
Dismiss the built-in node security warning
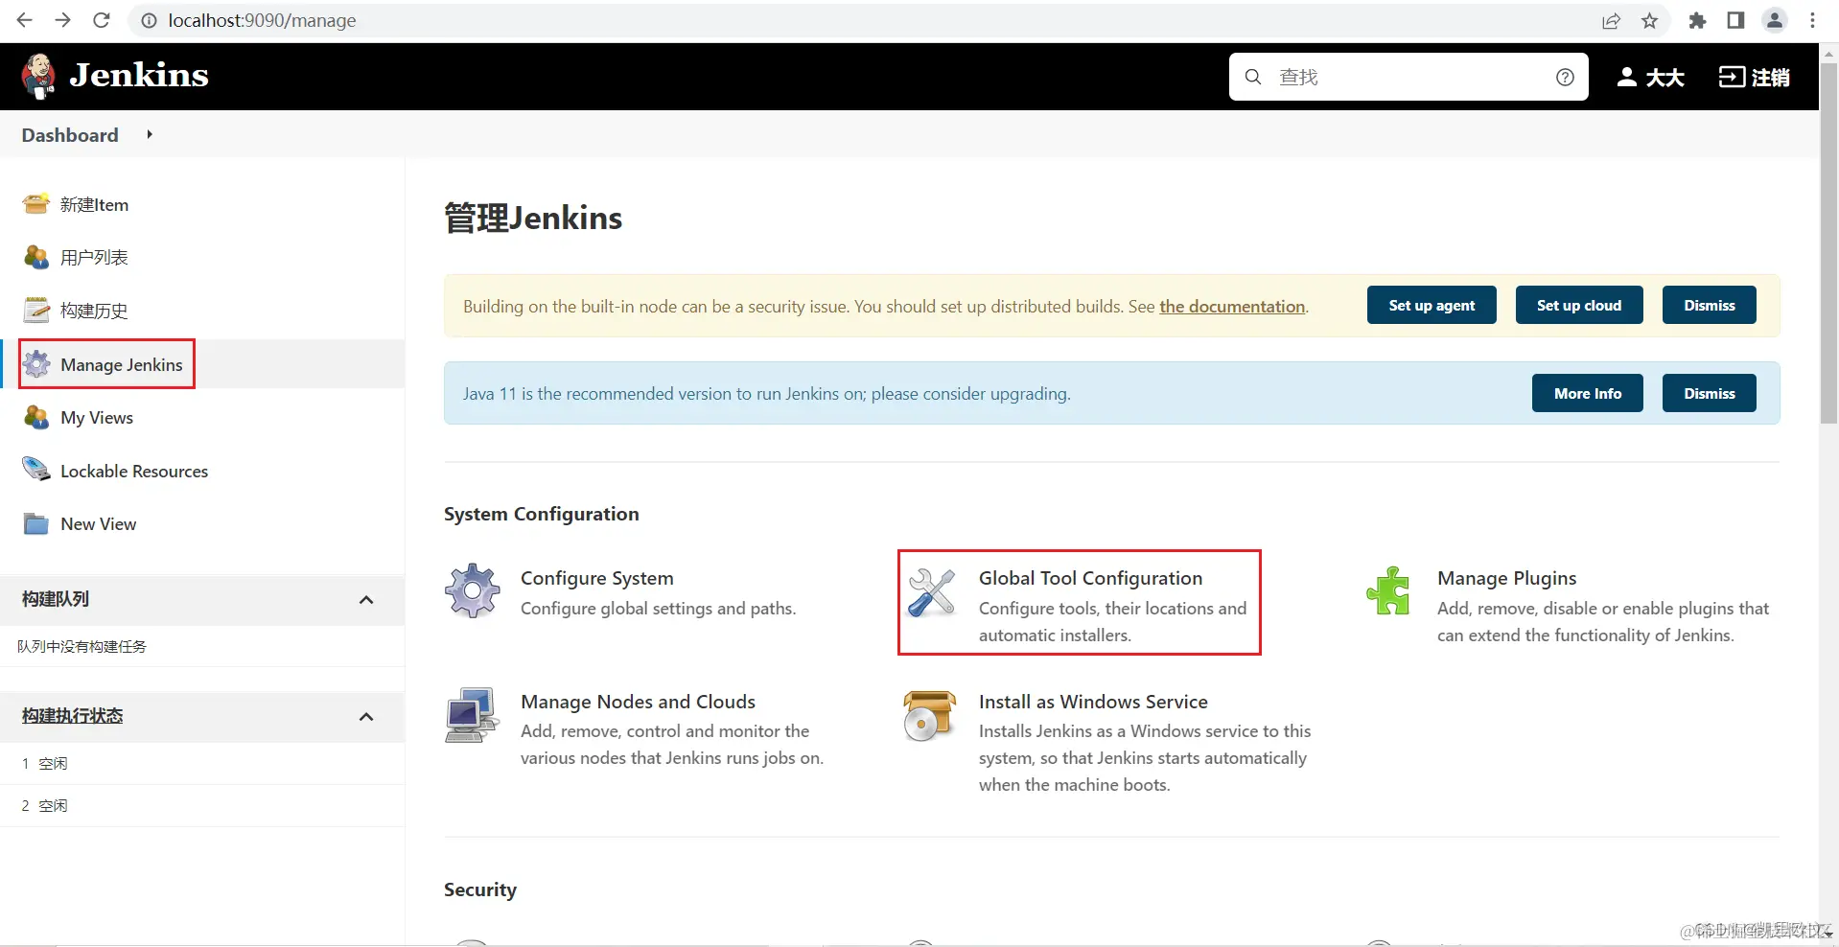1710,305
